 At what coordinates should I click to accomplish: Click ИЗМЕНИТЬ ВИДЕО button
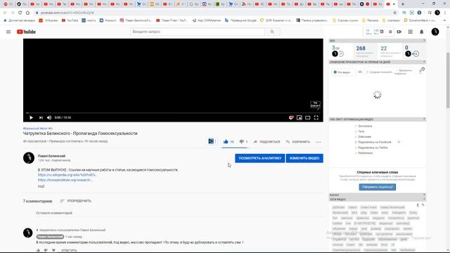[x=304, y=158]
